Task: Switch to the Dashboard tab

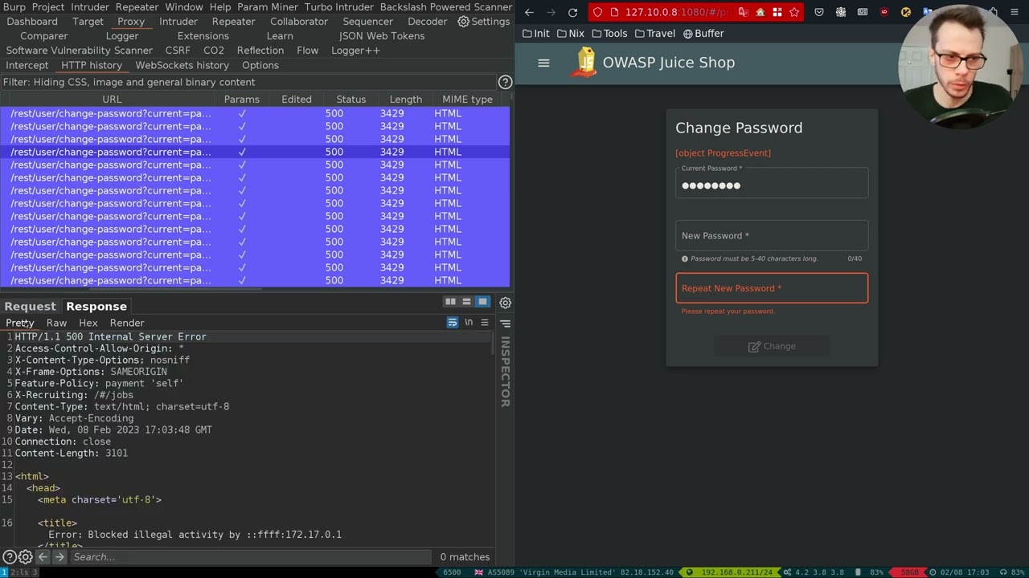Action: (x=32, y=22)
